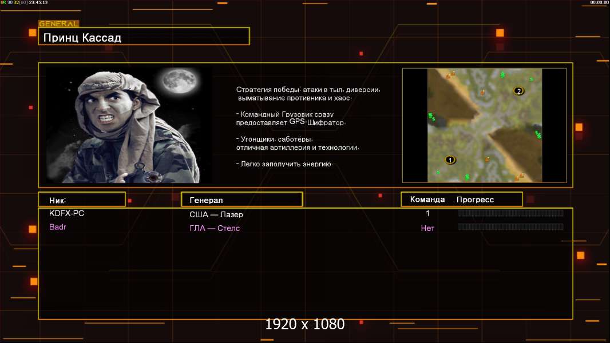
Task: Click player start marker 2 on the minimap
Action: [x=518, y=90]
